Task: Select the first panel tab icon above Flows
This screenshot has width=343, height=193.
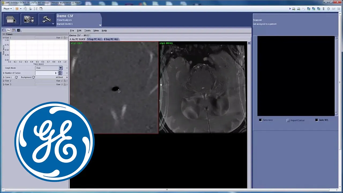Action: tap(4, 30)
